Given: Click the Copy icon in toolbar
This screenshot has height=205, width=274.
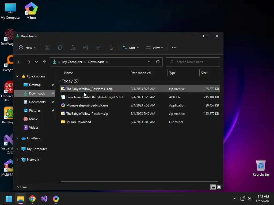Looking at the screenshot, I should point(60,48).
